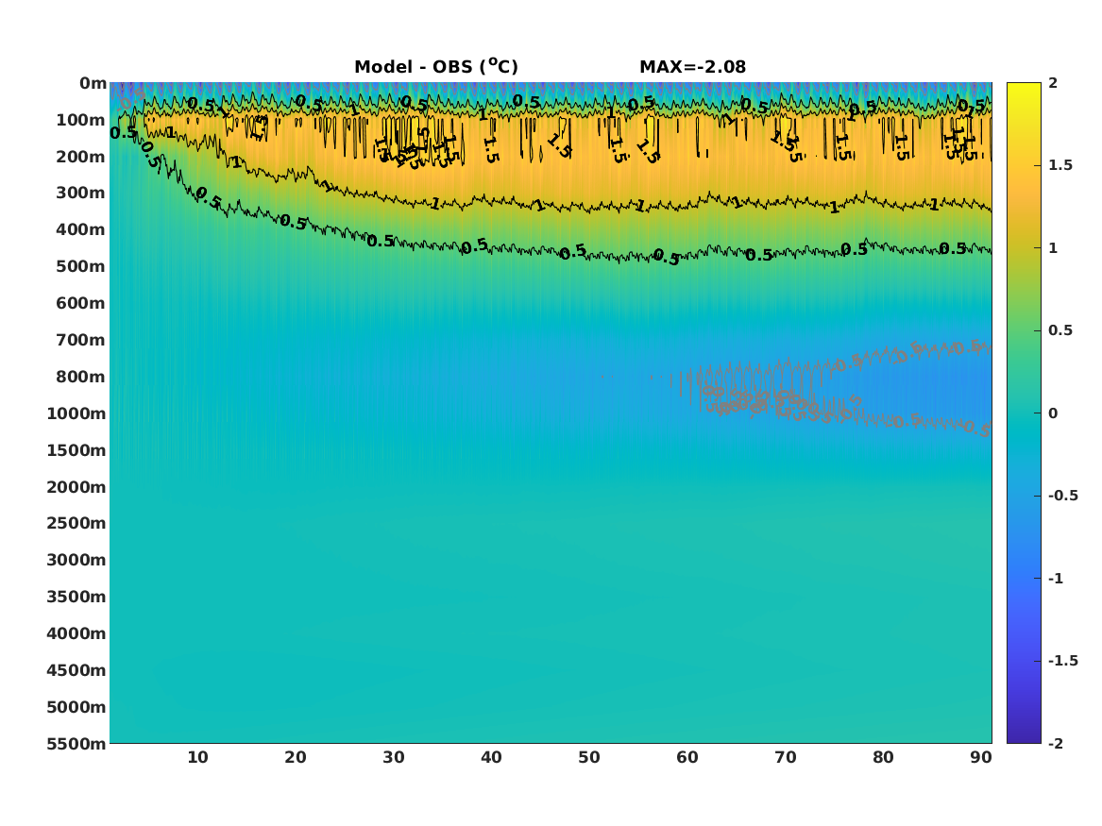The width and height of the screenshot is (1102, 826).
Task: Select the x-axis tick label "80"
Action: 884,757
